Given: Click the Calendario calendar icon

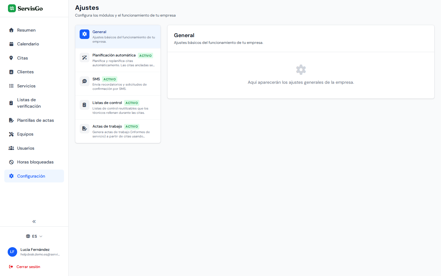Looking at the screenshot, I should tap(11, 44).
